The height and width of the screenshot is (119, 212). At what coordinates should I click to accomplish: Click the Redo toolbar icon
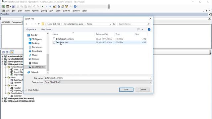[38, 6]
